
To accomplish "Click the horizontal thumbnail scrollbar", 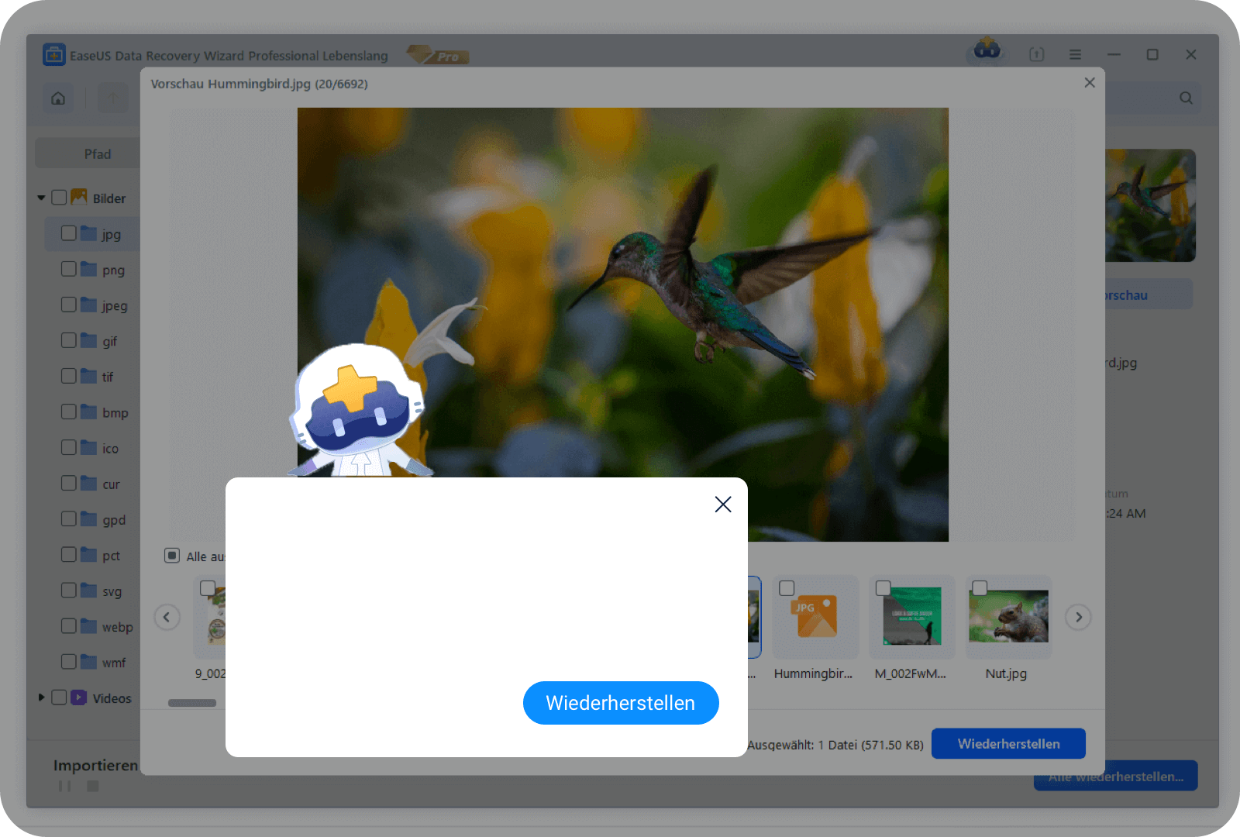I will click(192, 703).
